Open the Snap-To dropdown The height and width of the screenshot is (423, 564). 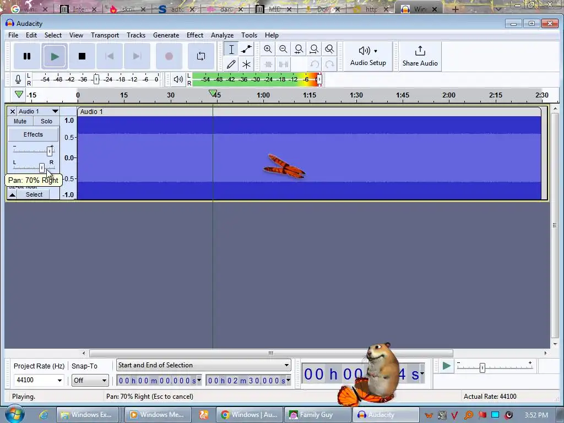(x=90, y=380)
